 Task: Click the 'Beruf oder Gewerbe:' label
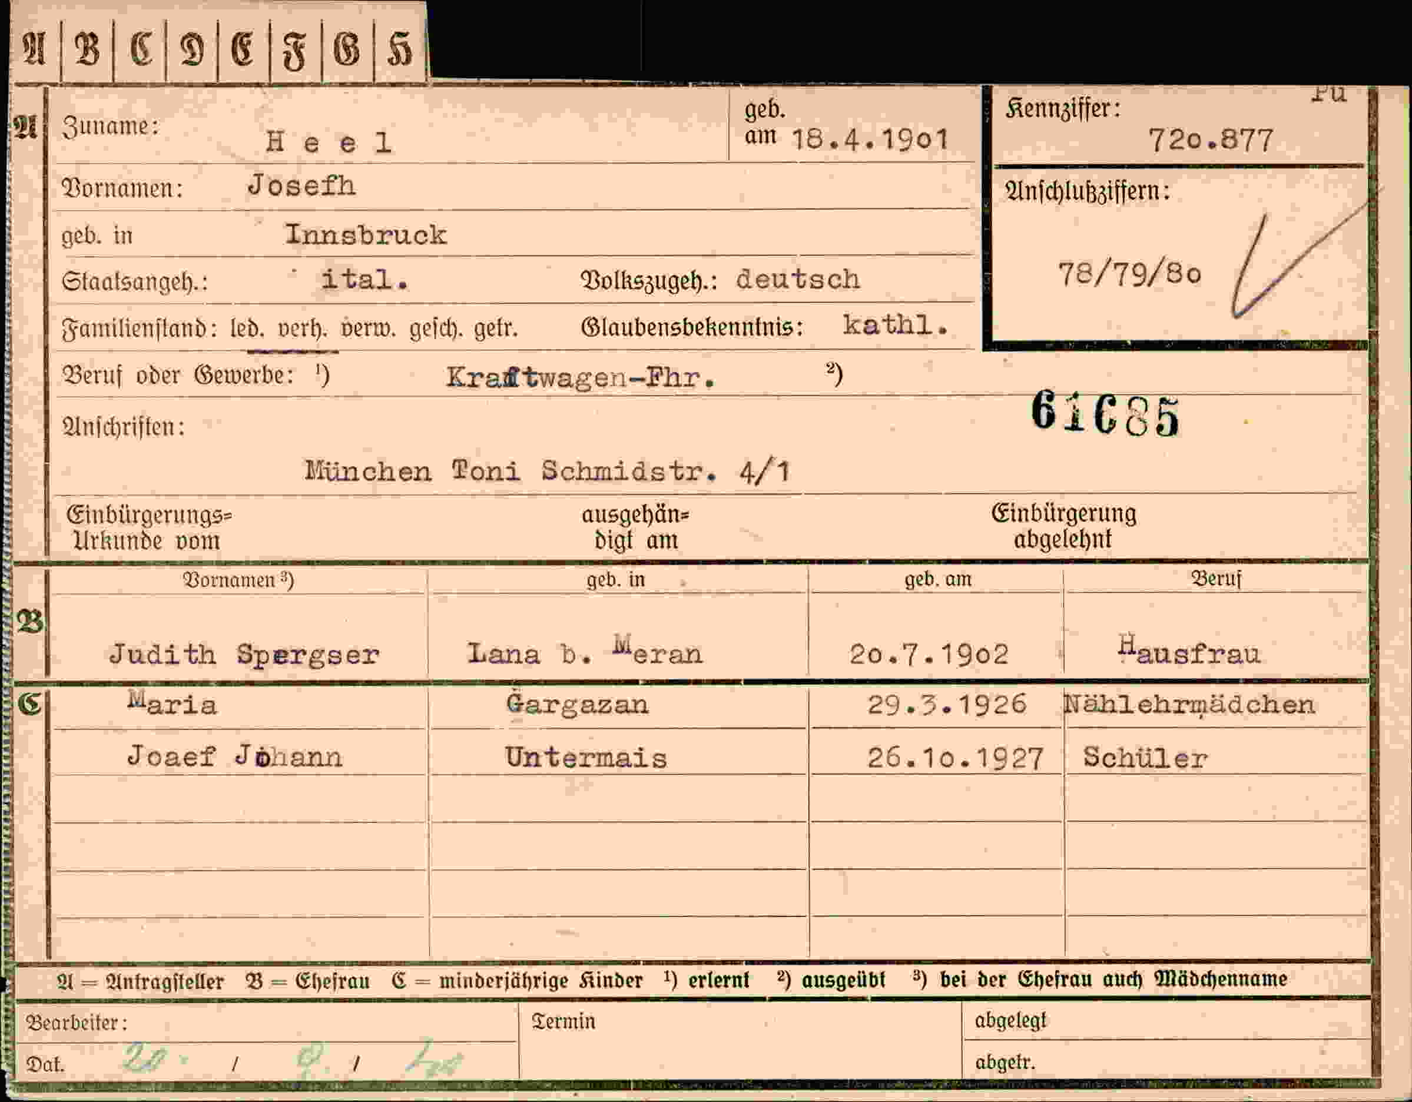pos(178,376)
